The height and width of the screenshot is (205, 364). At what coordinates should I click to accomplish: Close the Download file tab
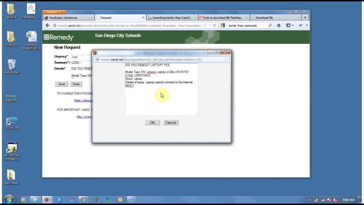(299, 18)
